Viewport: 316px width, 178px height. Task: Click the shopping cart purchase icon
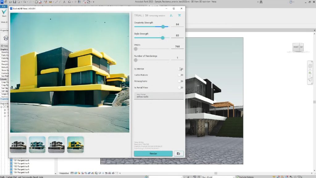[x=179, y=15]
